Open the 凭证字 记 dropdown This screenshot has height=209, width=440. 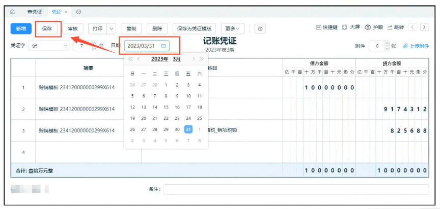tap(49, 46)
